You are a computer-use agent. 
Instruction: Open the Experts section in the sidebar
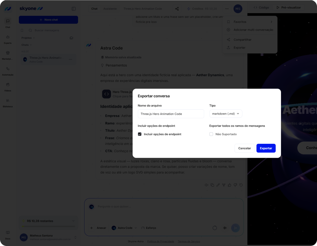tap(8, 39)
